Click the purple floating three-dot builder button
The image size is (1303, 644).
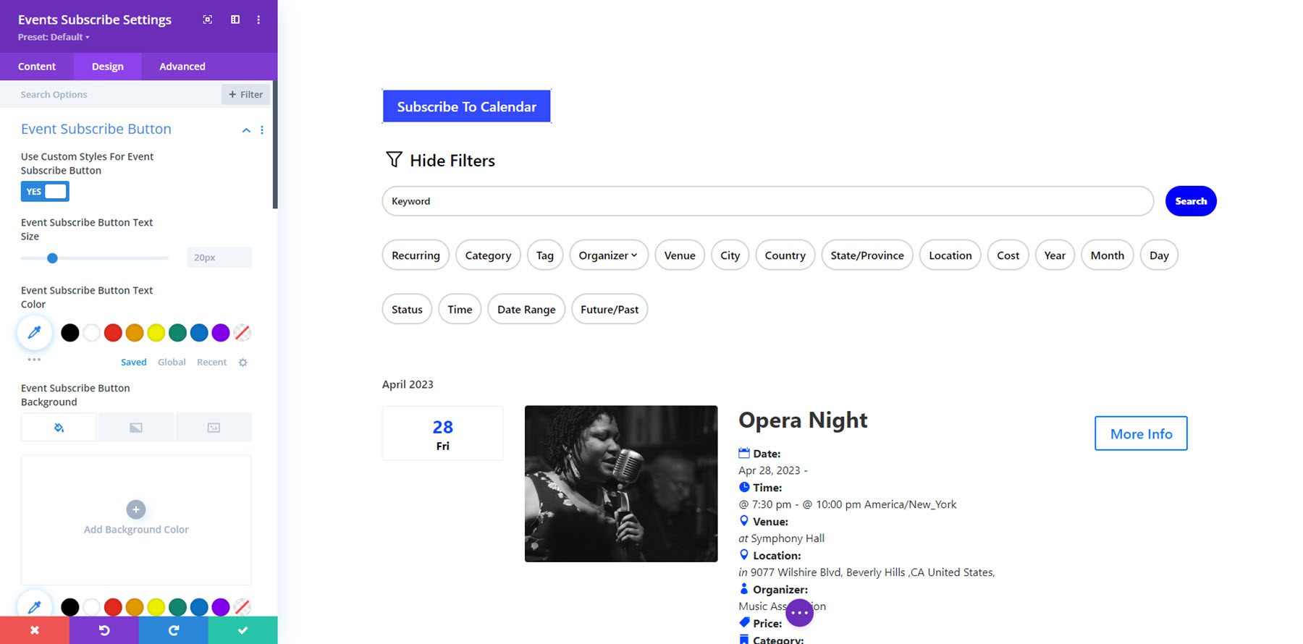[x=799, y=613]
